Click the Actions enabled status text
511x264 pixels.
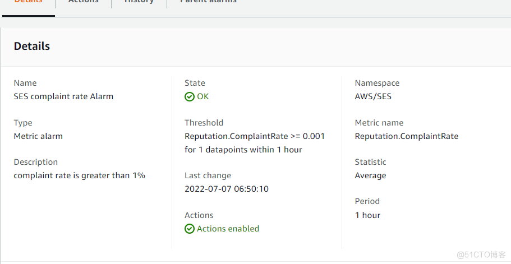(228, 229)
